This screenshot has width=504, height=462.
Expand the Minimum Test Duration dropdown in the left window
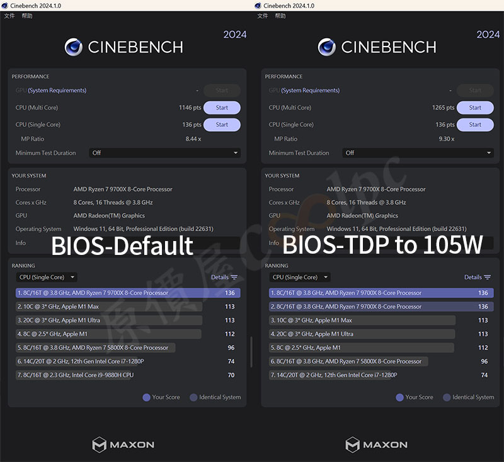165,153
